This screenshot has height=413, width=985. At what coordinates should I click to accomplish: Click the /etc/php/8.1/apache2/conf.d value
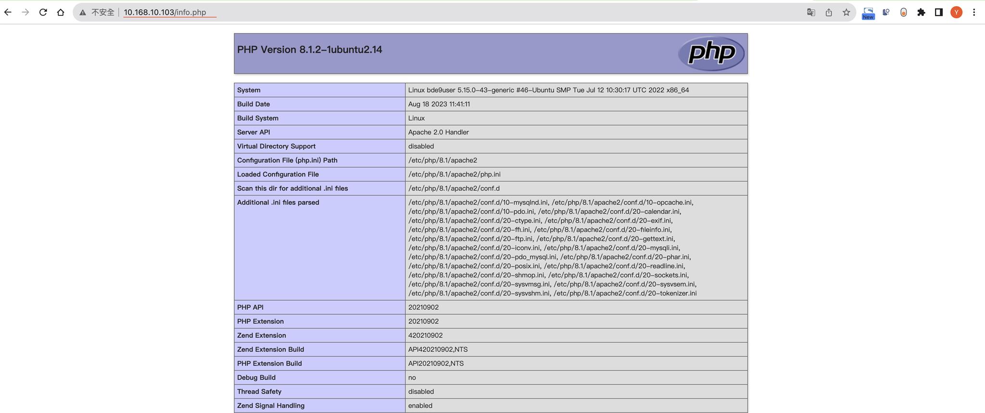tap(454, 188)
